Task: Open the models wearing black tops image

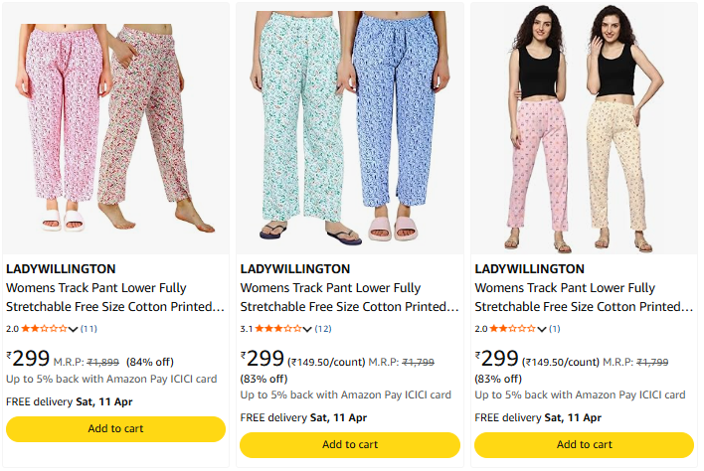Action: coord(584,129)
